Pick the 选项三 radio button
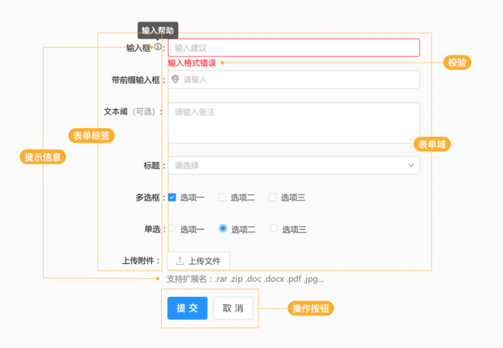This screenshot has height=348, width=503. tap(273, 229)
